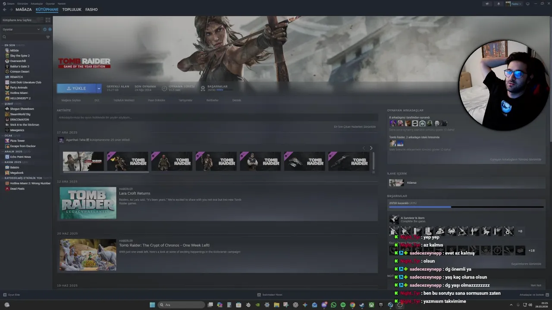Screen dimensions: 552x310
Task: Select MiSide in the game list
Action: (14, 50)
